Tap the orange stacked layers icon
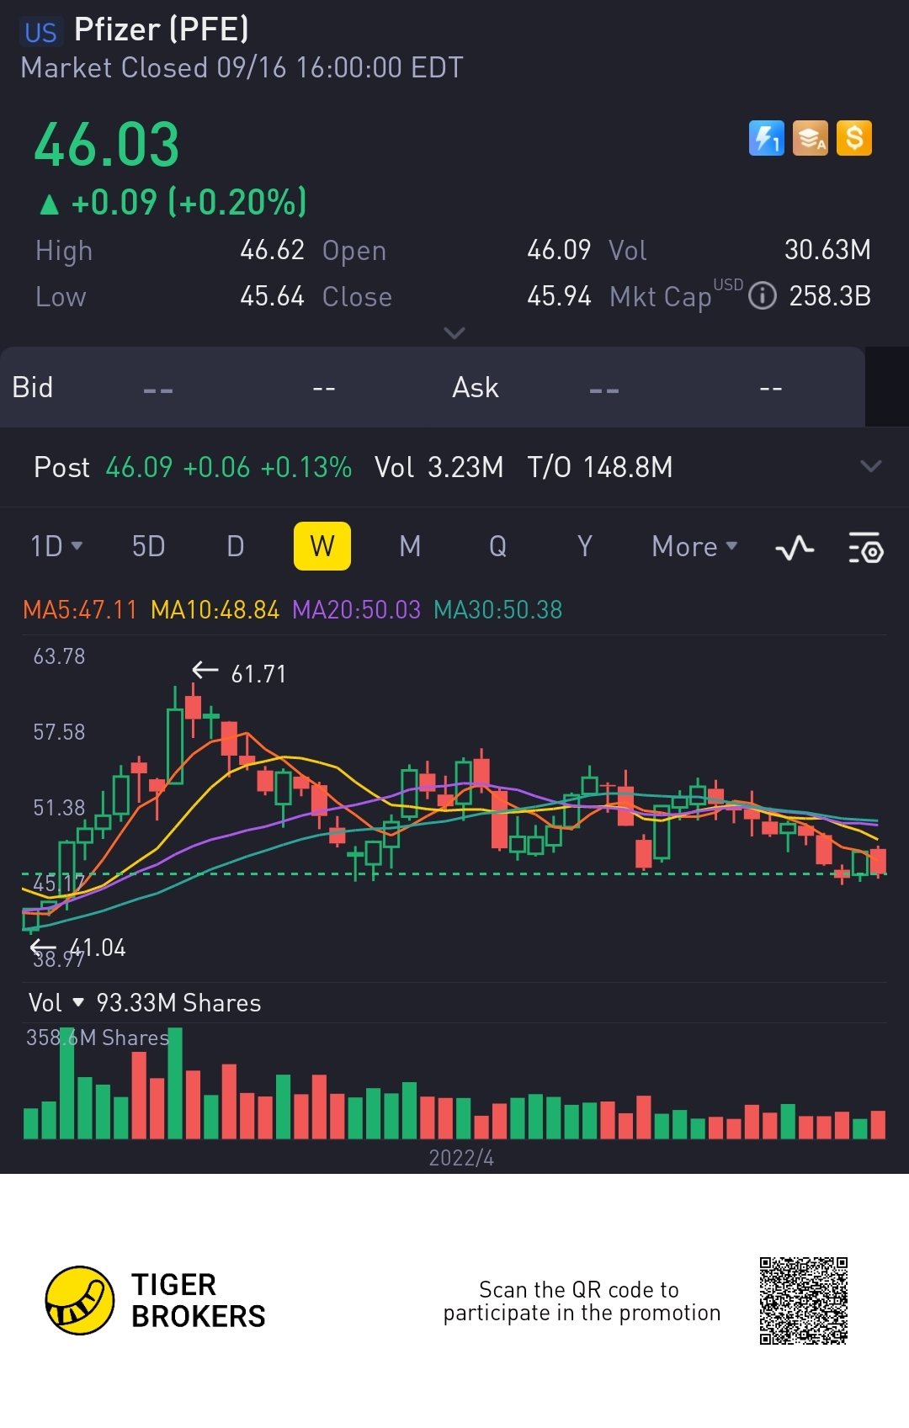Screen dimensions: 909x1428 click(811, 138)
